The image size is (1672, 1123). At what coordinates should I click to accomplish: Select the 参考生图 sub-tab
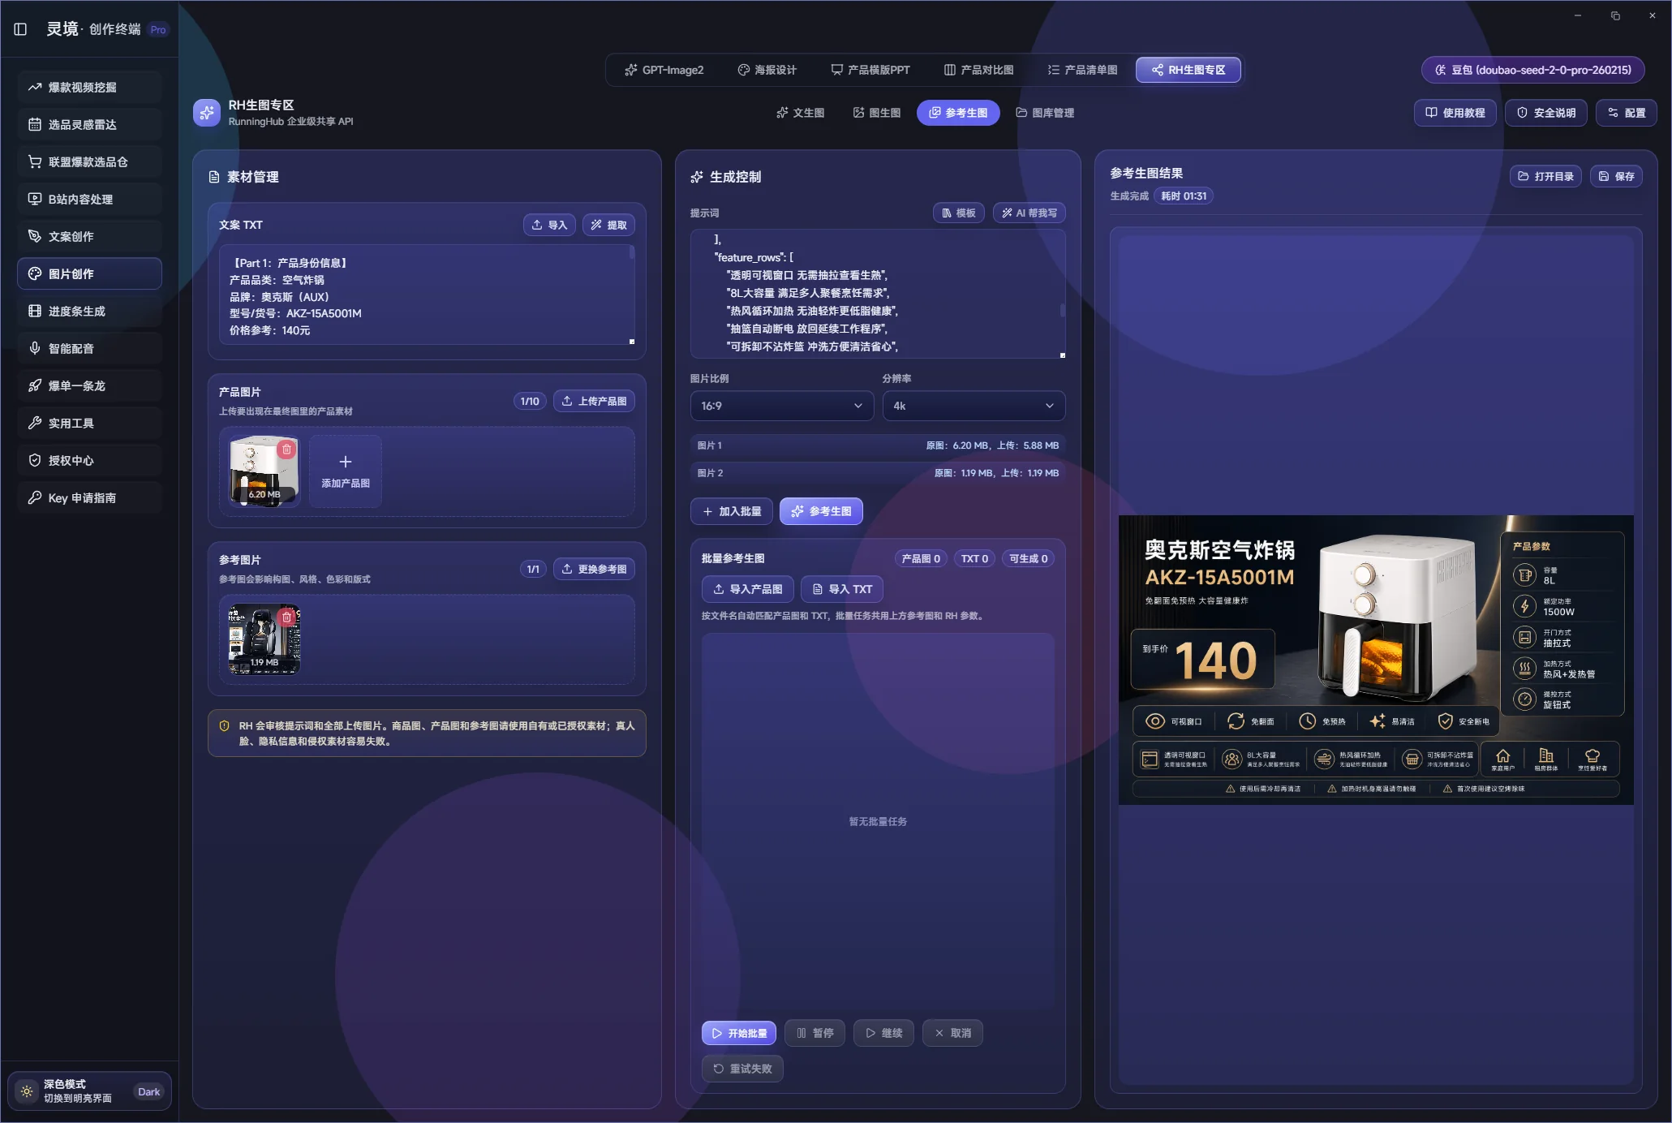pyautogui.click(x=958, y=113)
